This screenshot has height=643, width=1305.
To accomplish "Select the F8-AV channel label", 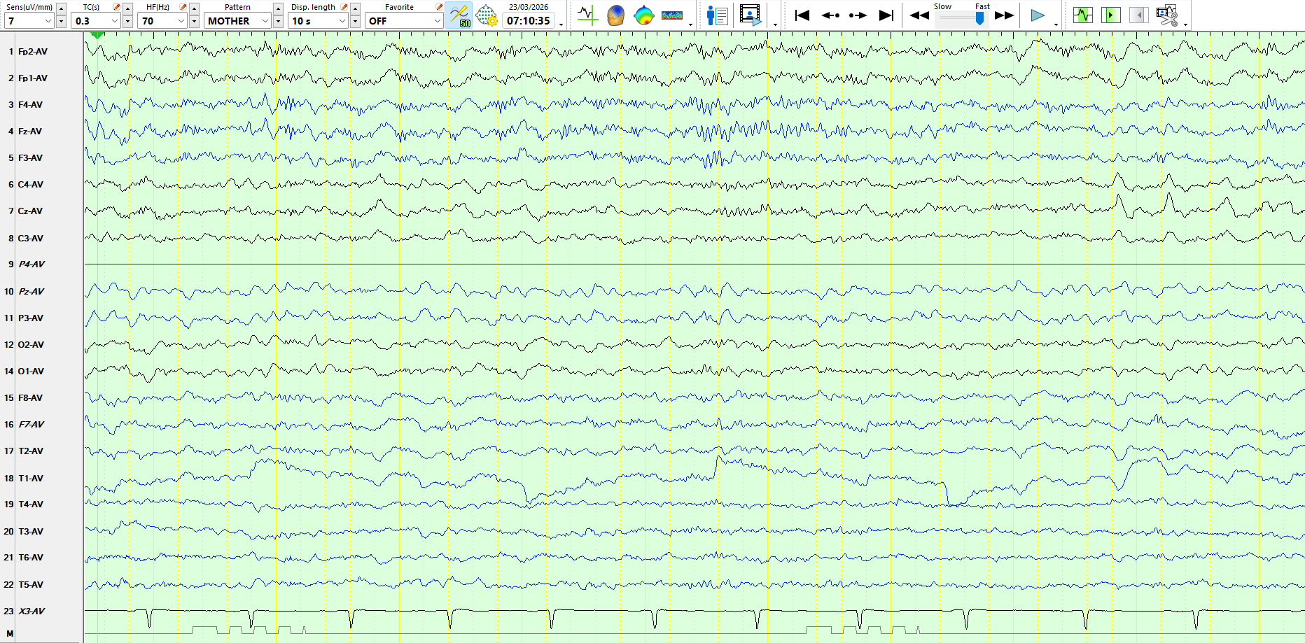I will tap(30, 398).
